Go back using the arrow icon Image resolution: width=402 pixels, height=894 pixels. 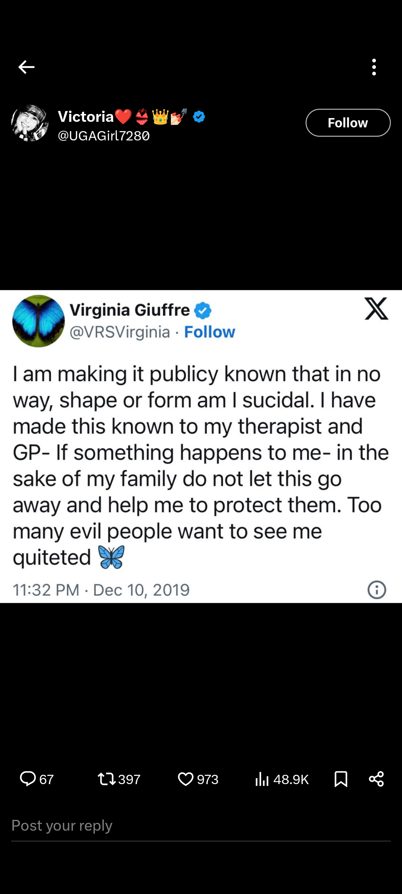point(26,67)
